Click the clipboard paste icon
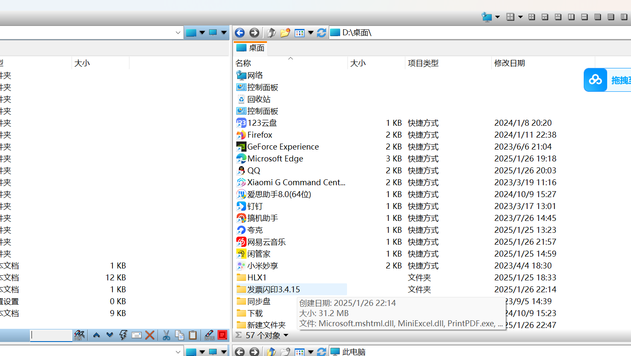This screenshot has width=631, height=356. pyautogui.click(x=193, y=335)
